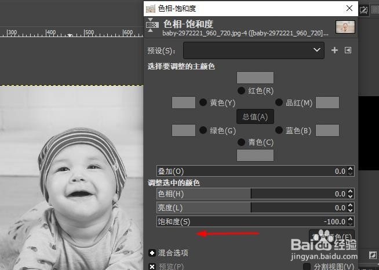Increase 色相(H) value with up arrow

[x=351, y=191]
